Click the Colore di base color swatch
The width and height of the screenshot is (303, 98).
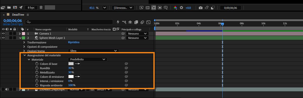[x=71, y=64]
